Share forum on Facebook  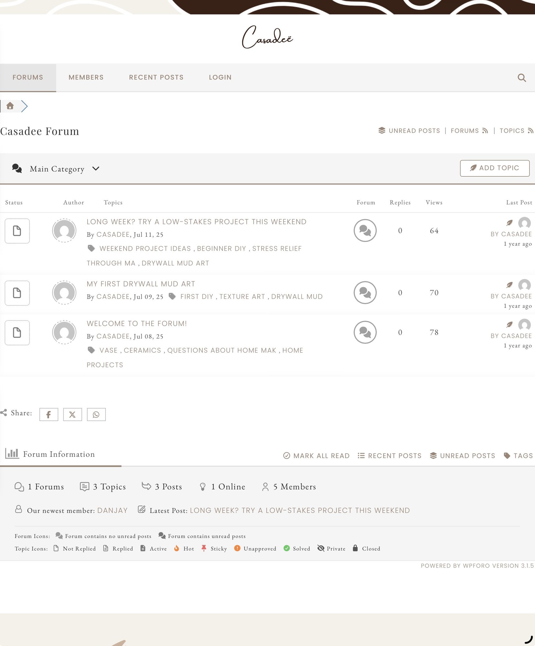[49, 414]
